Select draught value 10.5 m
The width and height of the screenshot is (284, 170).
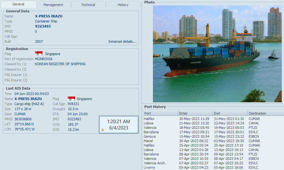pyautogui.click(x=73, y=109)
